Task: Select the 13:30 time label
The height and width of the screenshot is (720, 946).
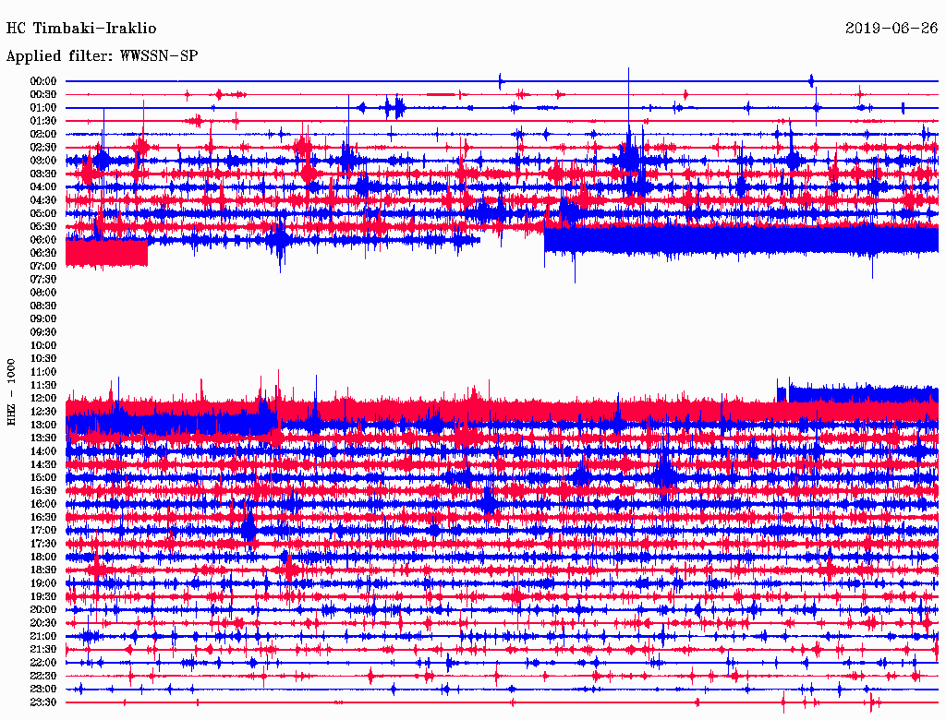Action: coord(43,438)
